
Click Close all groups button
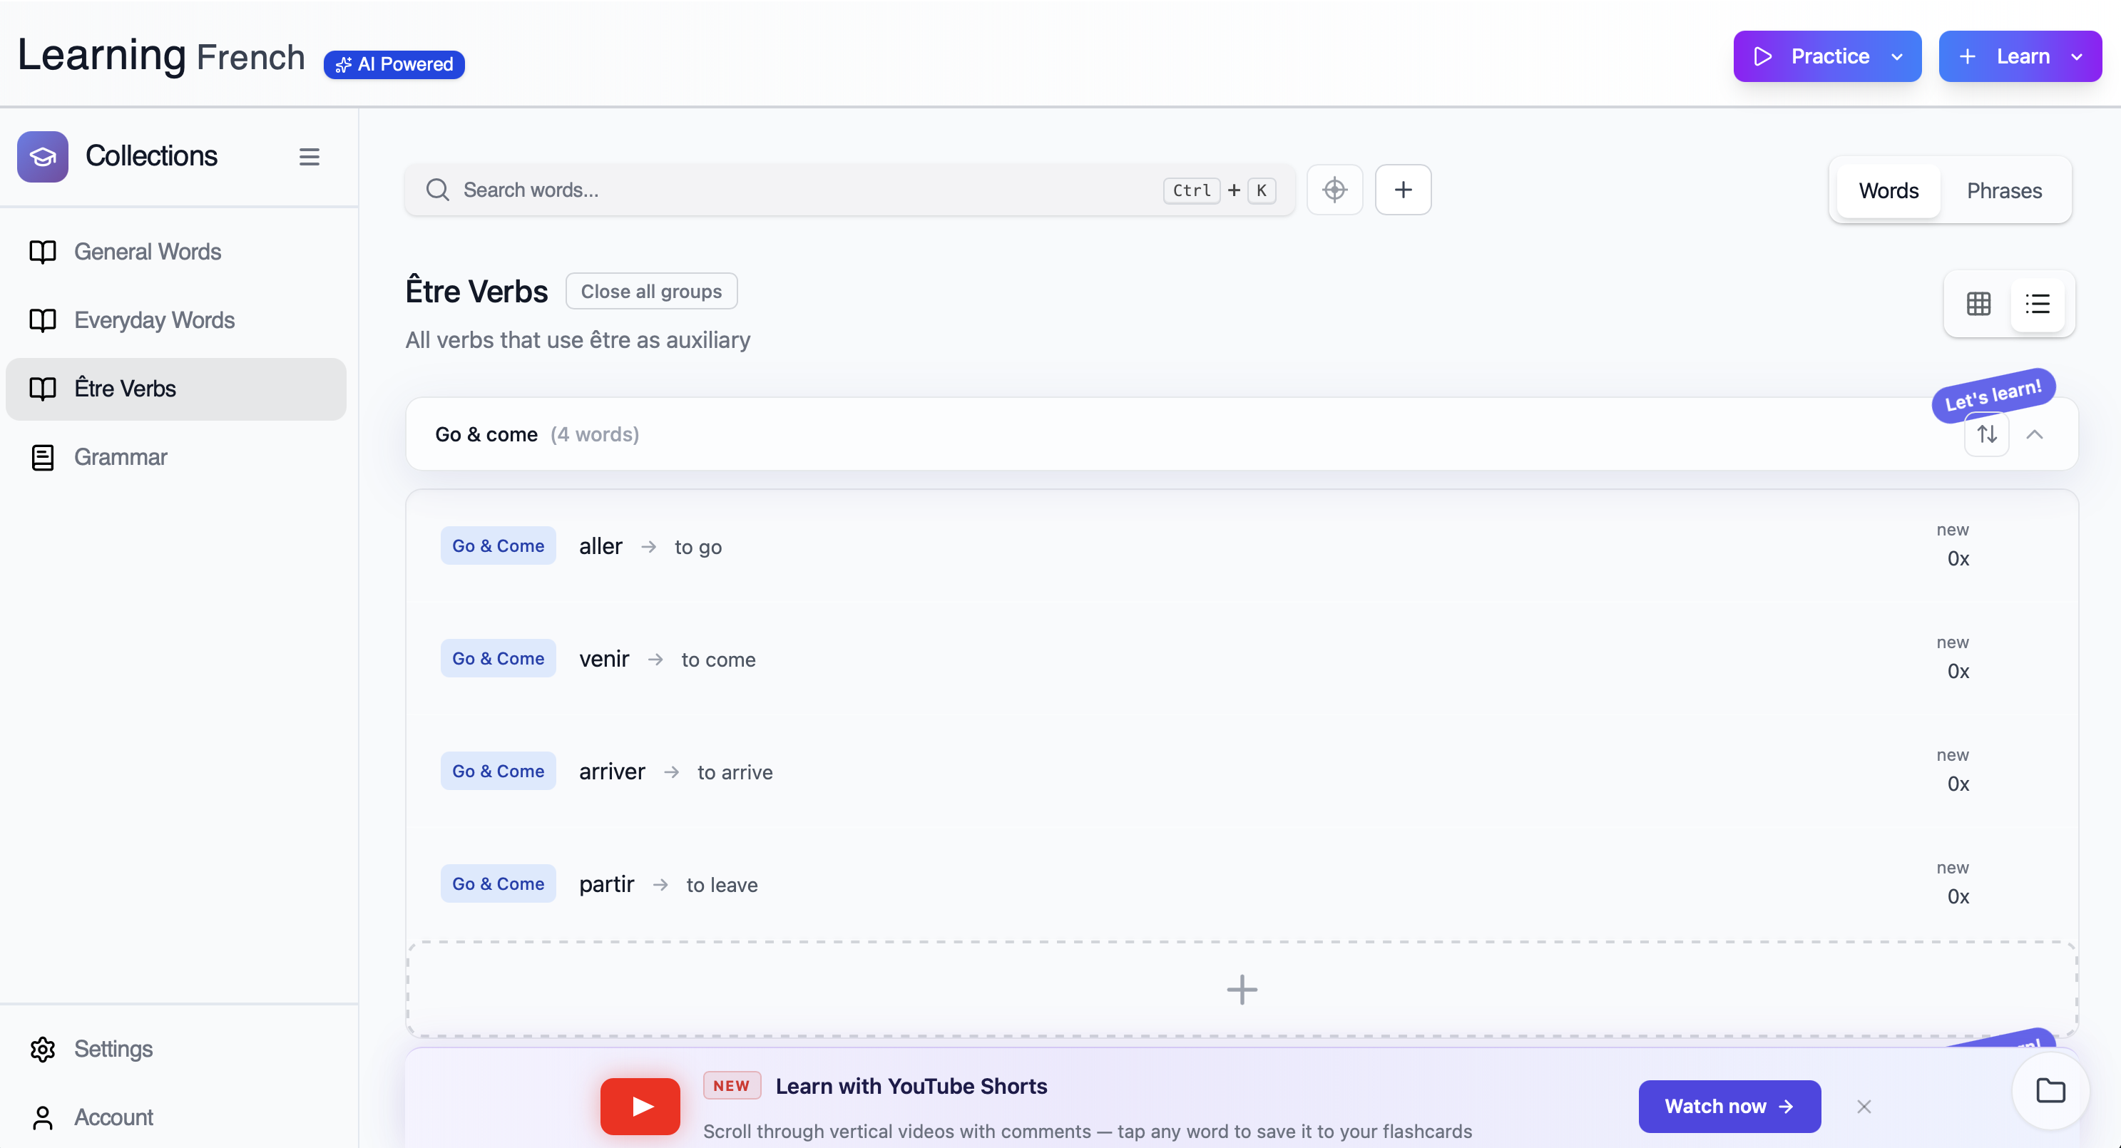click(x=650, y=292)
